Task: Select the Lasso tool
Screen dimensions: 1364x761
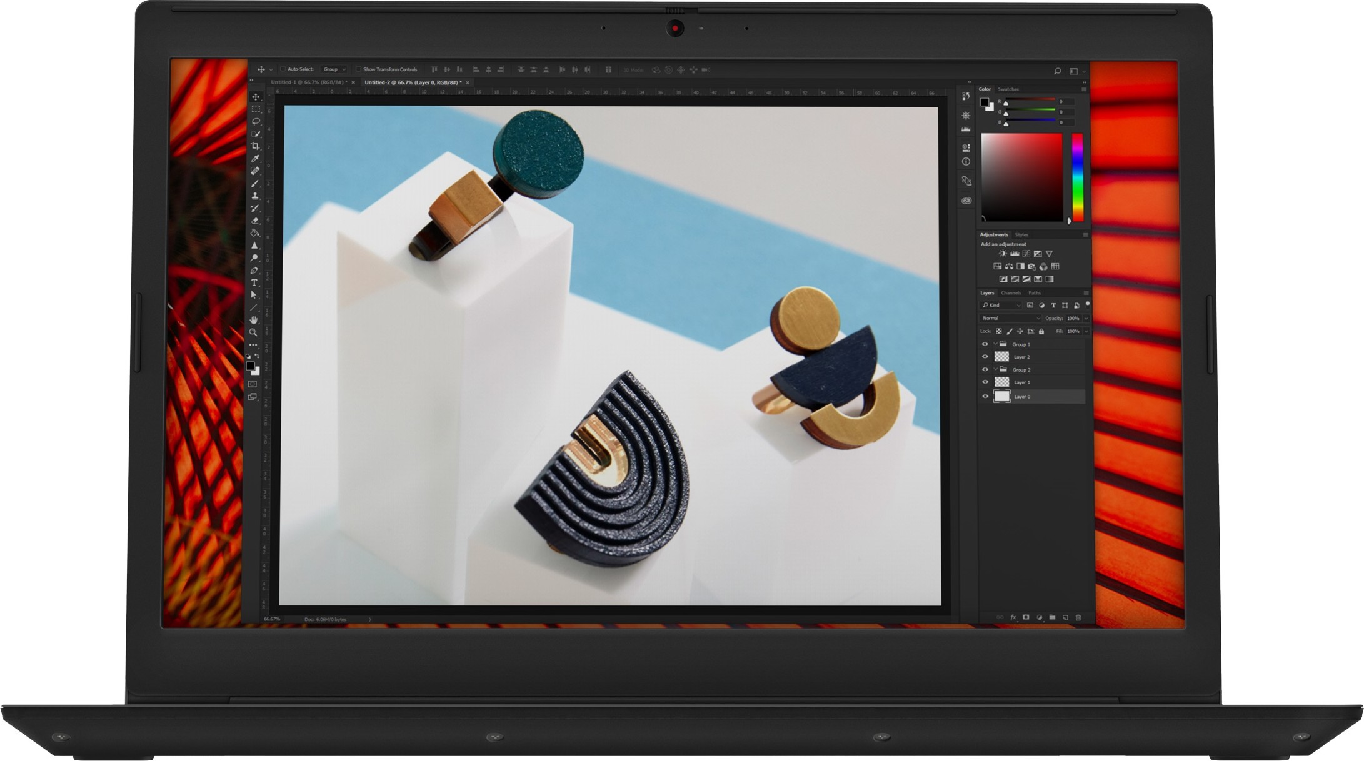Action: click(x=255, y=121)
